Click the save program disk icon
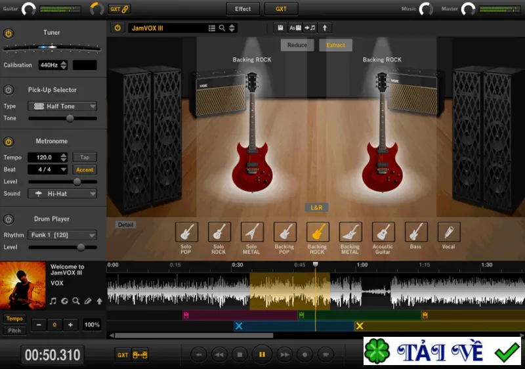The image size is (525, 369). pyautogui.click(x=280, y=28)
